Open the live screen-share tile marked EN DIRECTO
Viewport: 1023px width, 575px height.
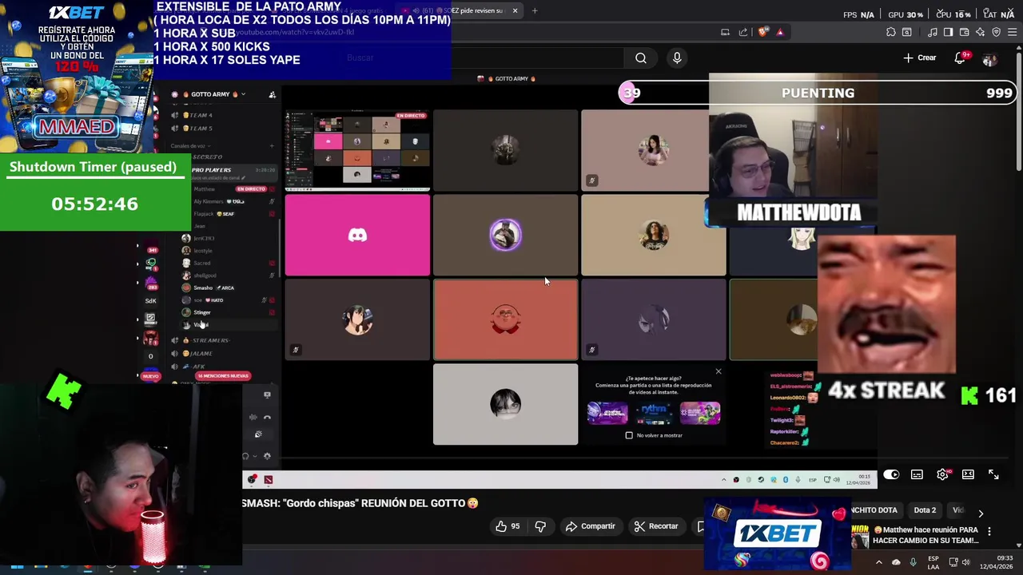point(357,150)
